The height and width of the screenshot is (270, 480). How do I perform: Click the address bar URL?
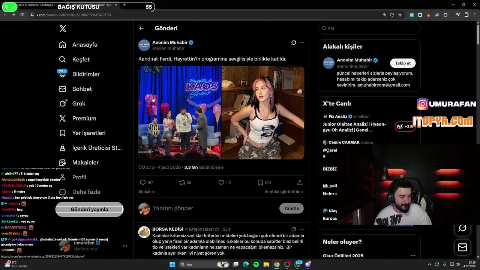pos(74,15)
